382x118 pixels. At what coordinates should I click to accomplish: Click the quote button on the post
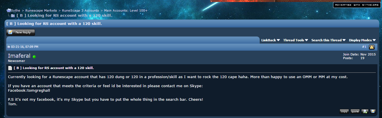pyautogui.click(x=355, y=111)
